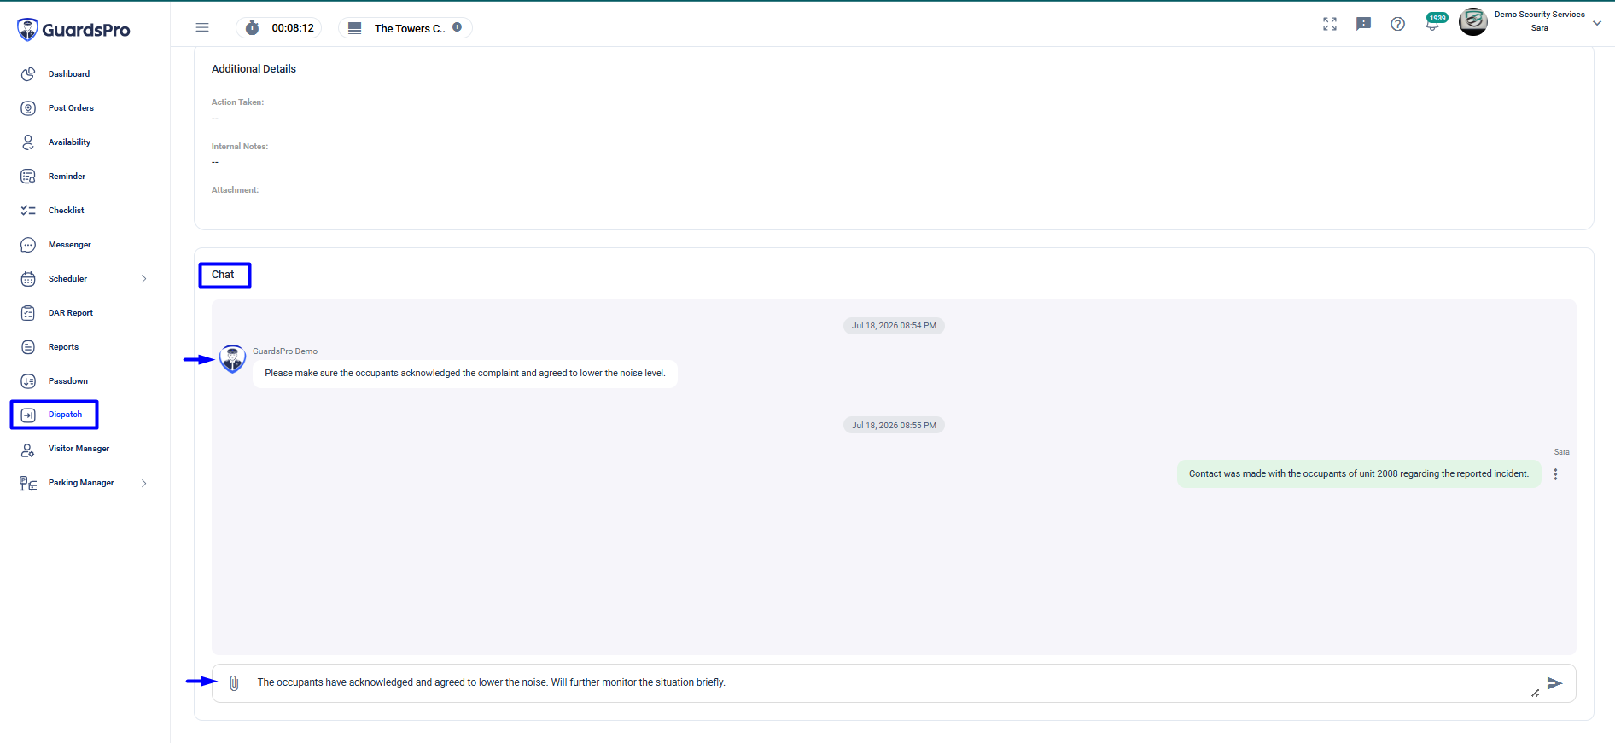Attach a file using paperclip icon
This screenshot has width=1615, height=743.
[x=234, y=683]
